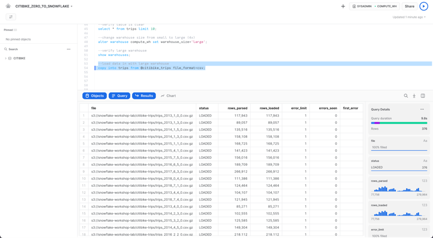Open the SYSADMIN COMPUTE_WH role selector

tap(374, 6)
